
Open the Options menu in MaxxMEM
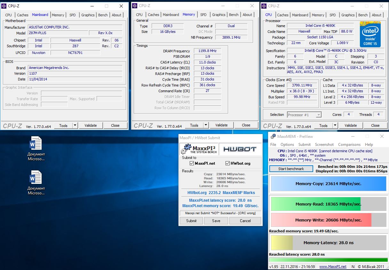point(287,145)
